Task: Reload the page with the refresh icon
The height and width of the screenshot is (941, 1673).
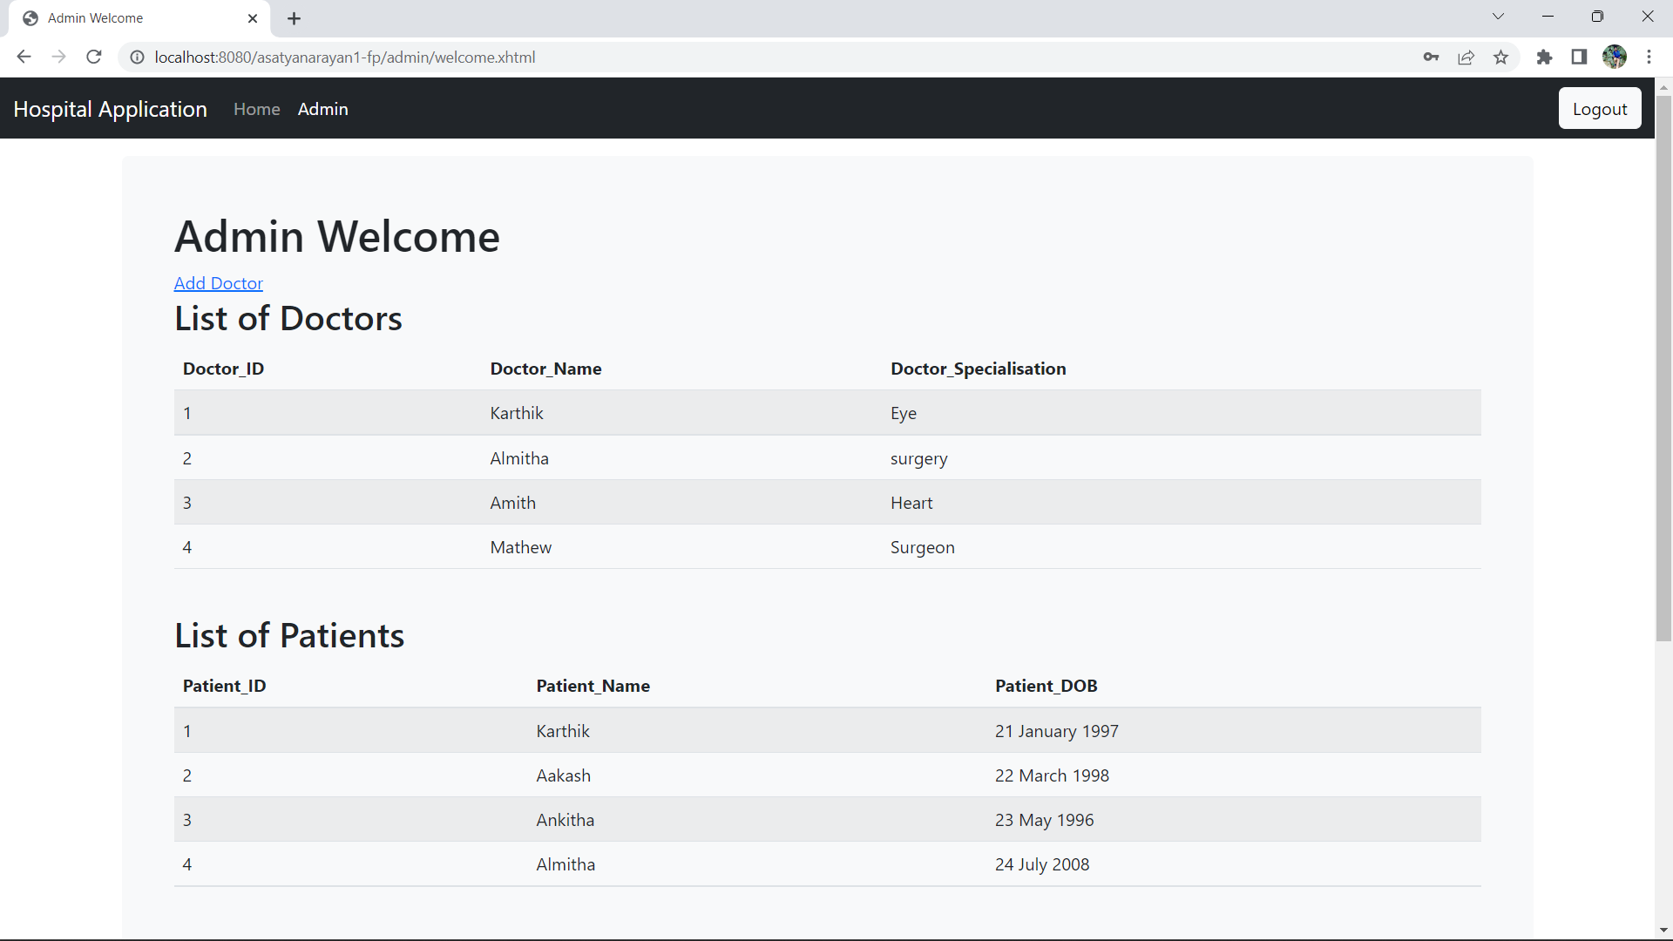Action: click(x=94, y=58)
